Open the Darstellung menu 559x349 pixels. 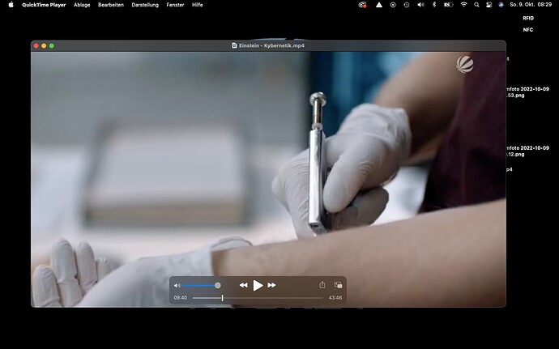point(145,5)
